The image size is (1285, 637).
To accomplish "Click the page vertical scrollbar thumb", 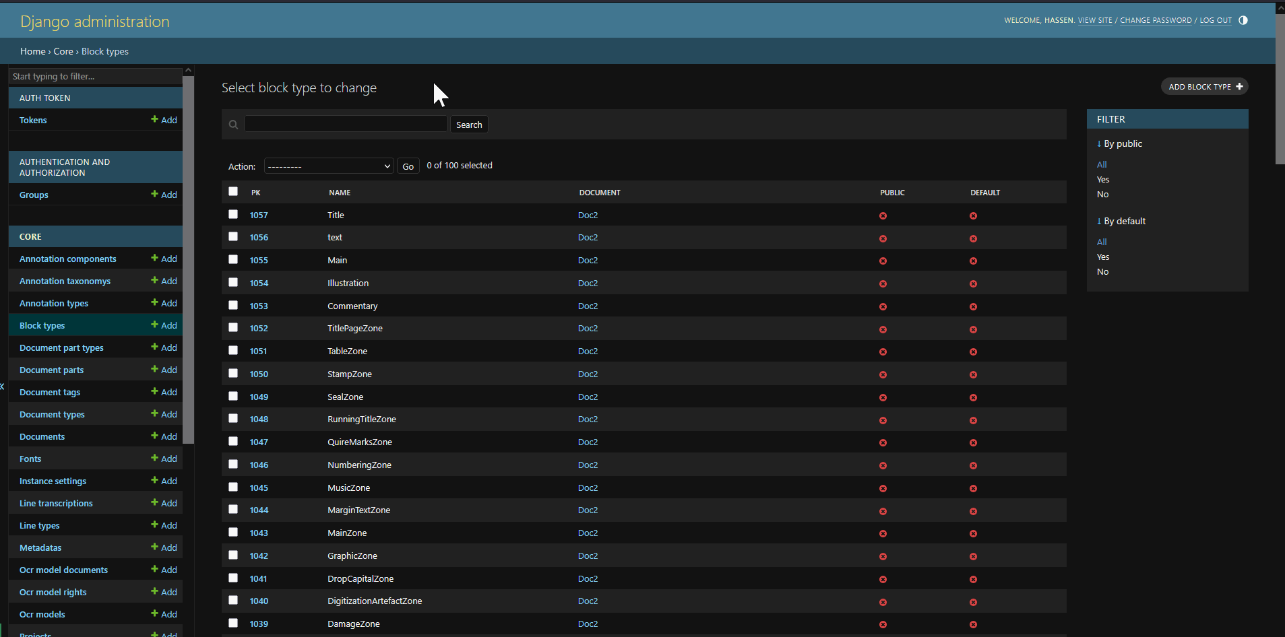I will (x=1280, y=89).
